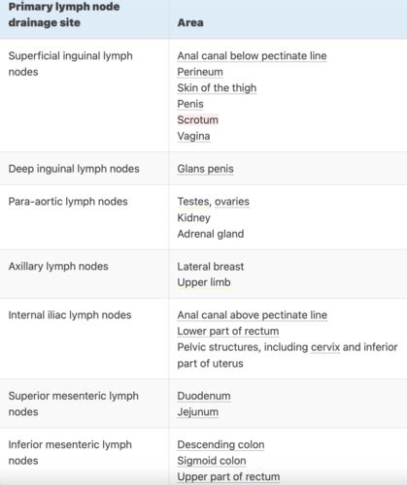Follow the Jejunum link
407x485 pixels.
198,412
